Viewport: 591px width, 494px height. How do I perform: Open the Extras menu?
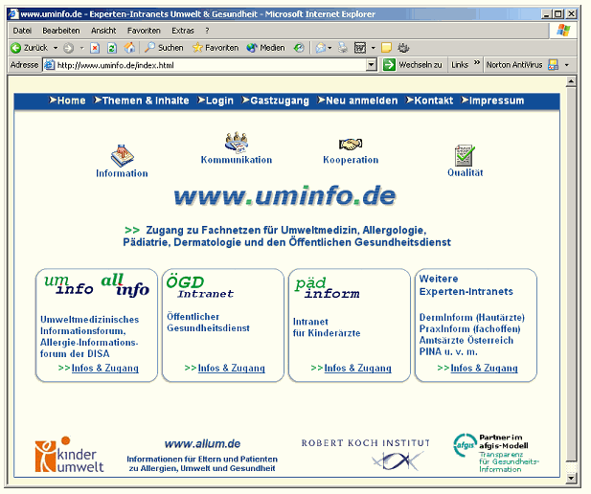click(x=183, y=31)
